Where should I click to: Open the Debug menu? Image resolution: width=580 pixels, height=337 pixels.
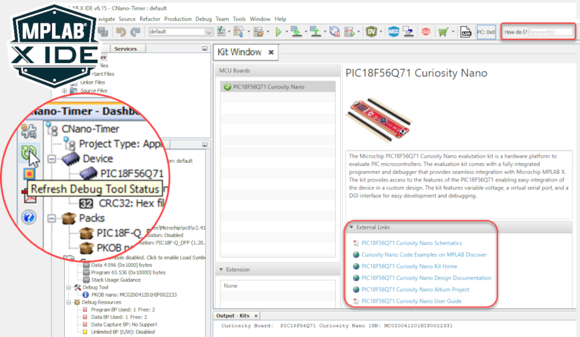203,19
